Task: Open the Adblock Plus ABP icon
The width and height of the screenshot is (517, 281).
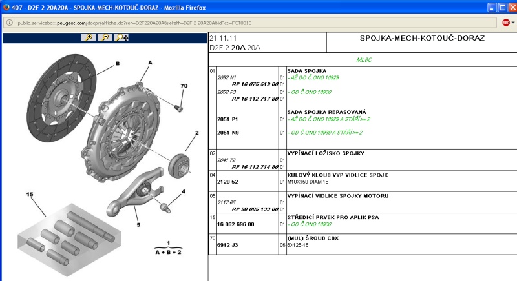Action: pyautogui.click(x=506, y=23)
